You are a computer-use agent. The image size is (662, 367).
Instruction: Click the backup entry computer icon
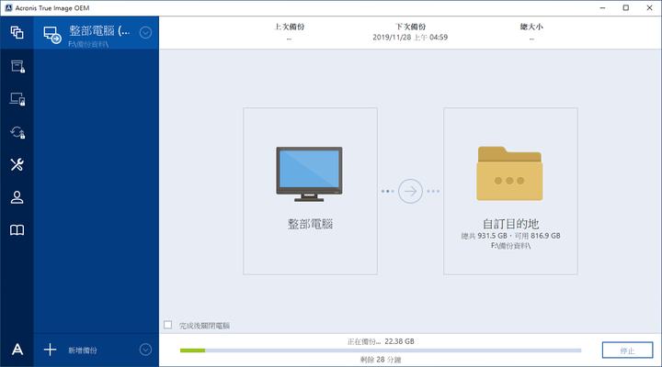coord(52,35)
